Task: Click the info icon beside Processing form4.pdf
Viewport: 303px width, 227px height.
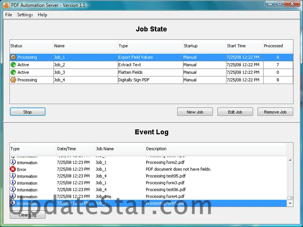Action: [13, 196]
